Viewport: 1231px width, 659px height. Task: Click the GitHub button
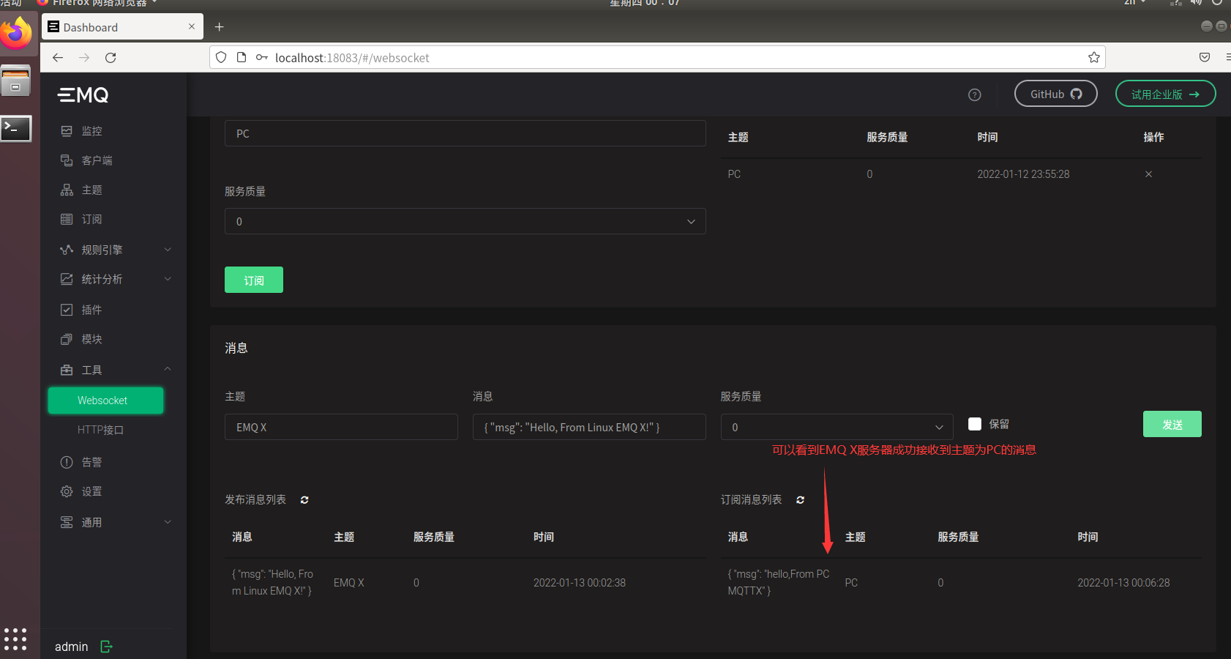(x=1055, y=94)
